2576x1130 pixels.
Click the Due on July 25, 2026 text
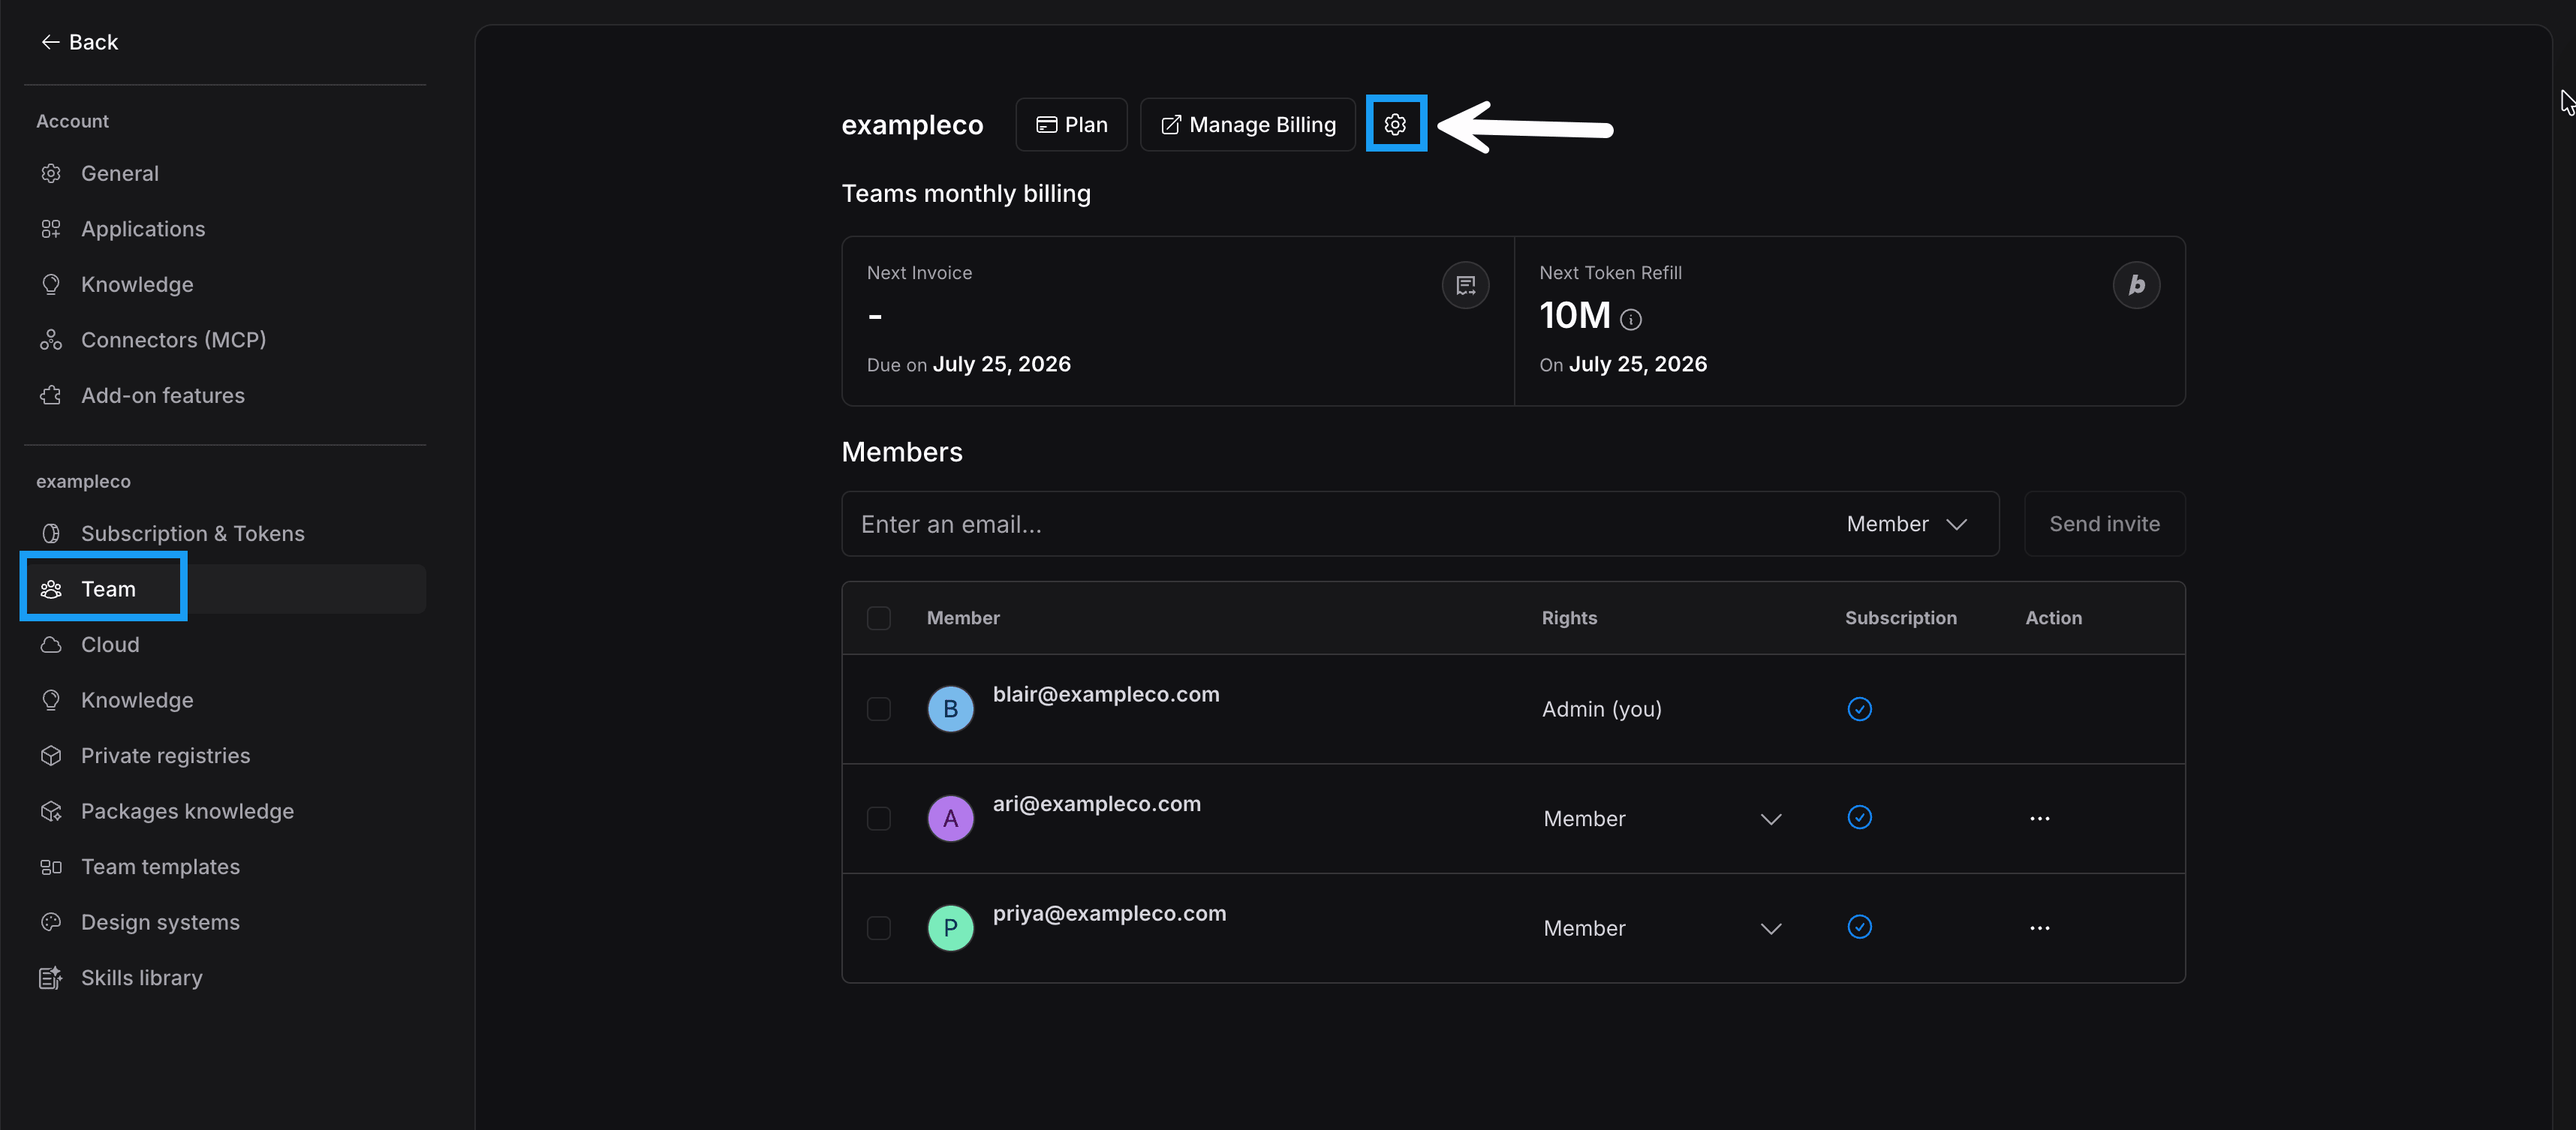pos(968,364)
